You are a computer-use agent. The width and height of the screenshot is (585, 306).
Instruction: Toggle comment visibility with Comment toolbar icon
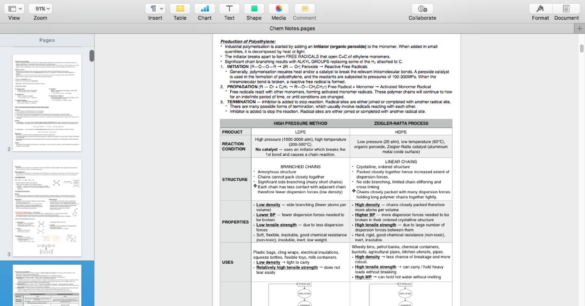pos(304,9)
